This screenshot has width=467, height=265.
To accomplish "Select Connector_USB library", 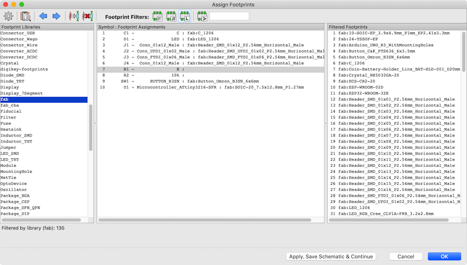I will pyautogui.click(x=18, y=33).
